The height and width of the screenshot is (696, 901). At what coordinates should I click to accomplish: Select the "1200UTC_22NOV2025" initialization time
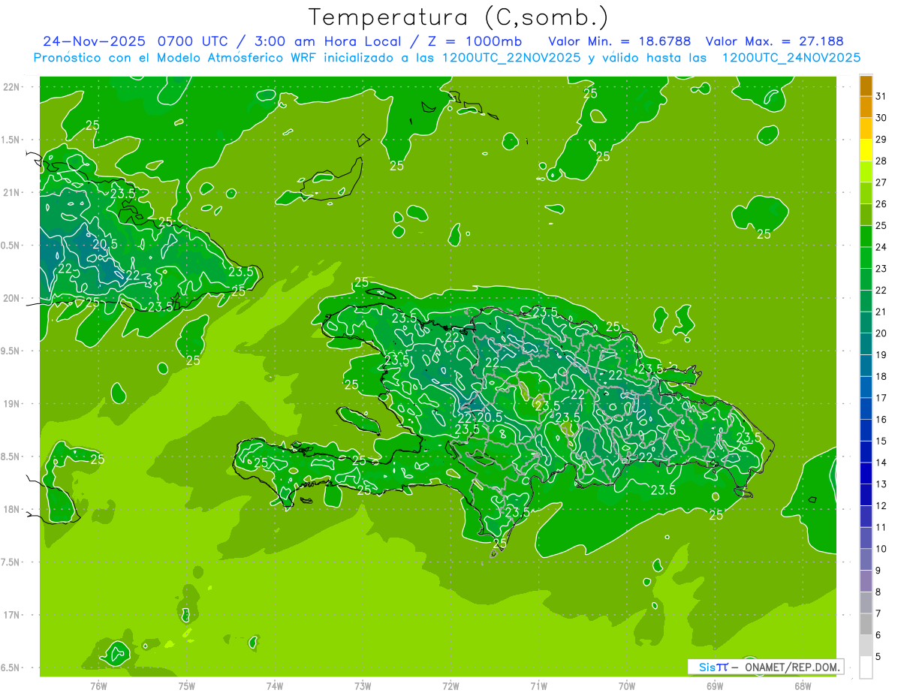coord(513,58)
